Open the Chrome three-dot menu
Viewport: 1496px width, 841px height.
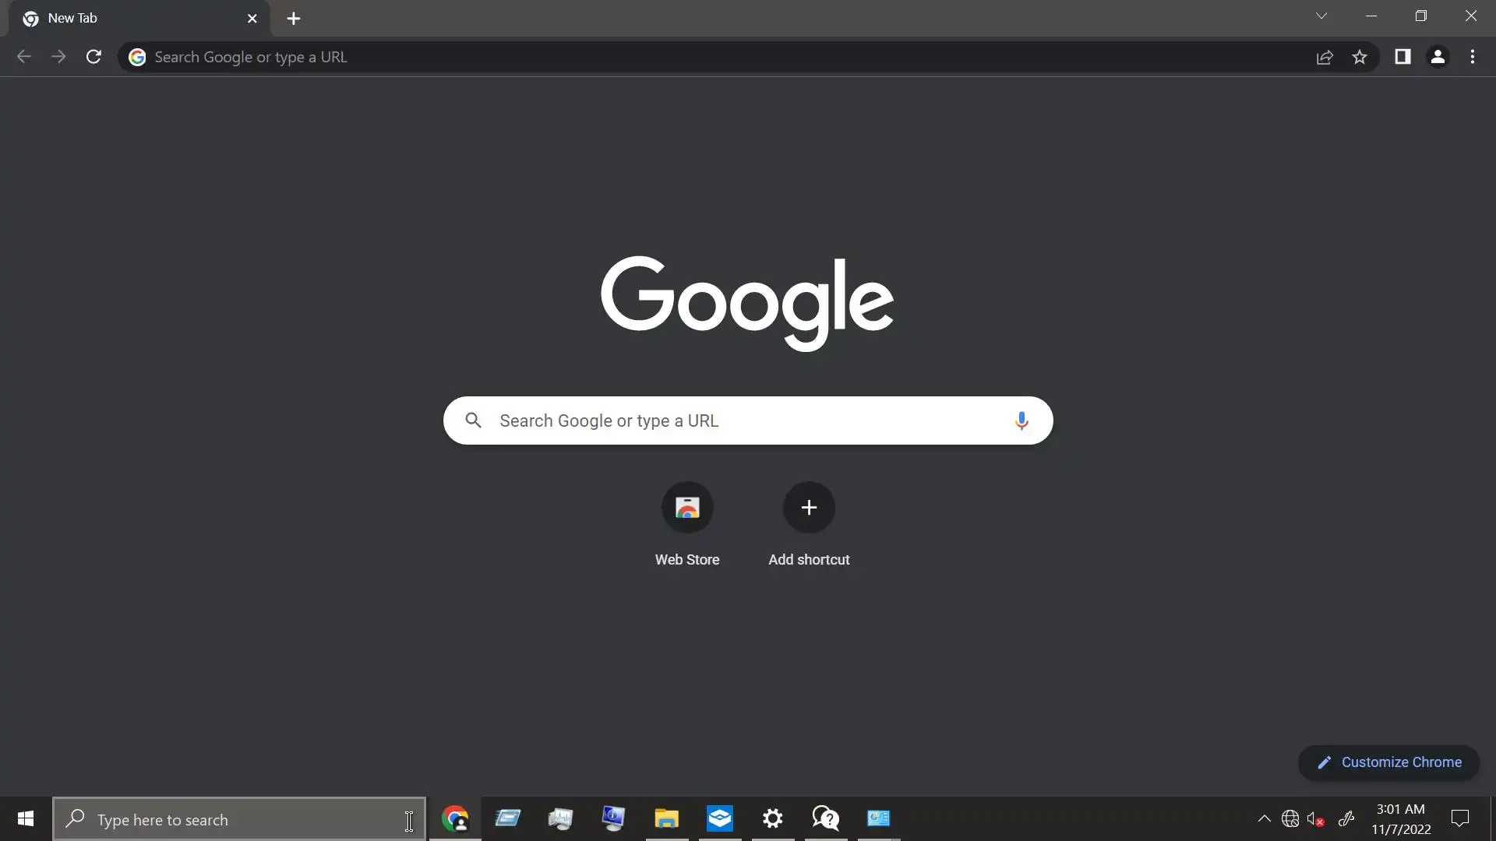(1473, 57)
